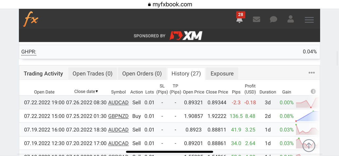Open the GBPNZD symbol link
The width and height of the screenshot is (339, 156).
tap(118, 116)
